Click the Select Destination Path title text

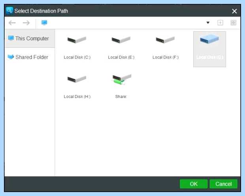pyautogui.click(x=41, y=11)
